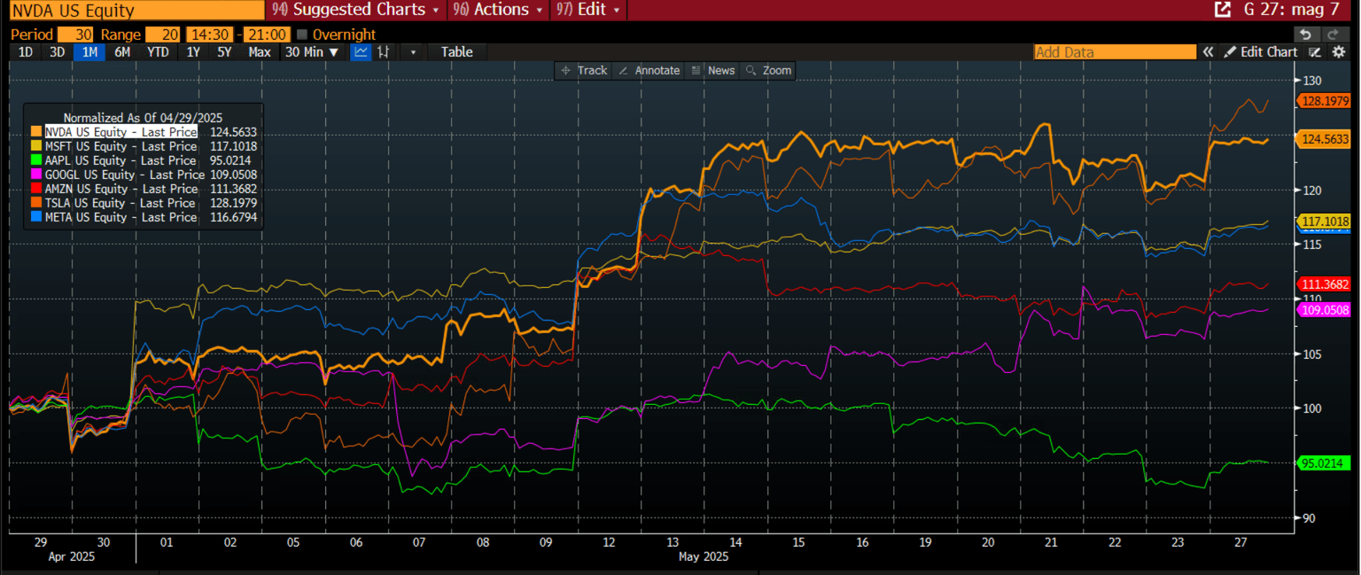Open the Edit menu
This screenshot has width=1361, height=575.
[589, 10]
